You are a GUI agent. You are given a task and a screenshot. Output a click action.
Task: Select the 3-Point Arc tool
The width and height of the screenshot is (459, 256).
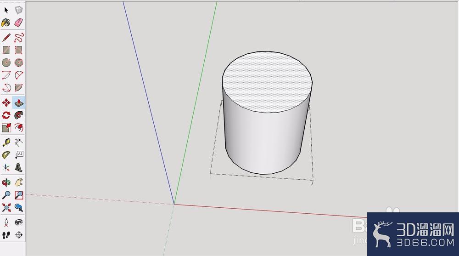[x=6, y=88]
